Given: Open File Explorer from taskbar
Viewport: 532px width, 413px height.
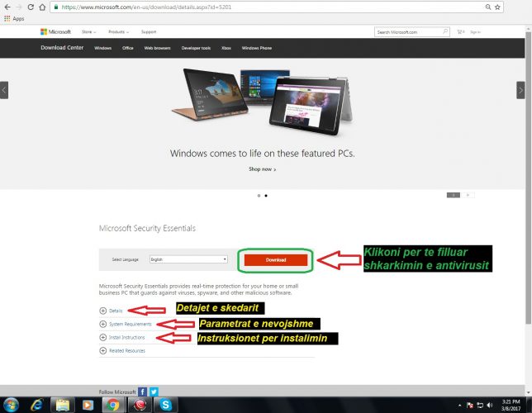Looking at the screenshot, I should 63,405.
